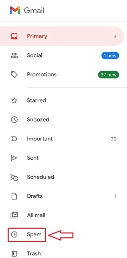Open the Trash bin icon
127x258 pixels.
click(x=14, y=254)
